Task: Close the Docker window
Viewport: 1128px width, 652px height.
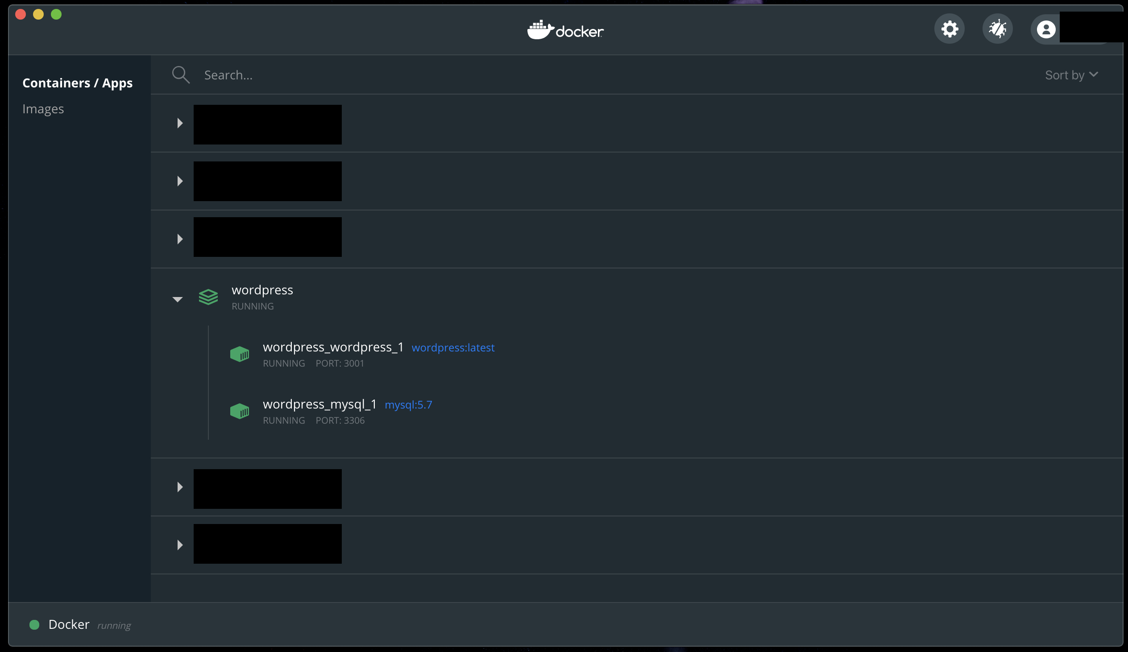Action: 21,14
